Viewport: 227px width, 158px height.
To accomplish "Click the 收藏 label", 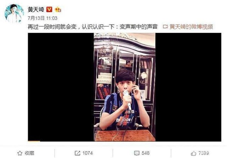I will coord(30,153).
